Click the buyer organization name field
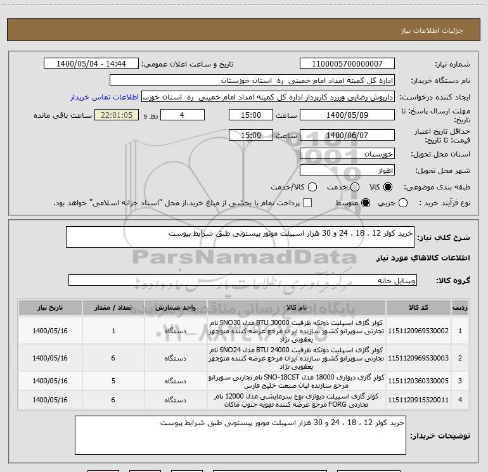Screen dimensions: 488x472 [x=252, y=80]
